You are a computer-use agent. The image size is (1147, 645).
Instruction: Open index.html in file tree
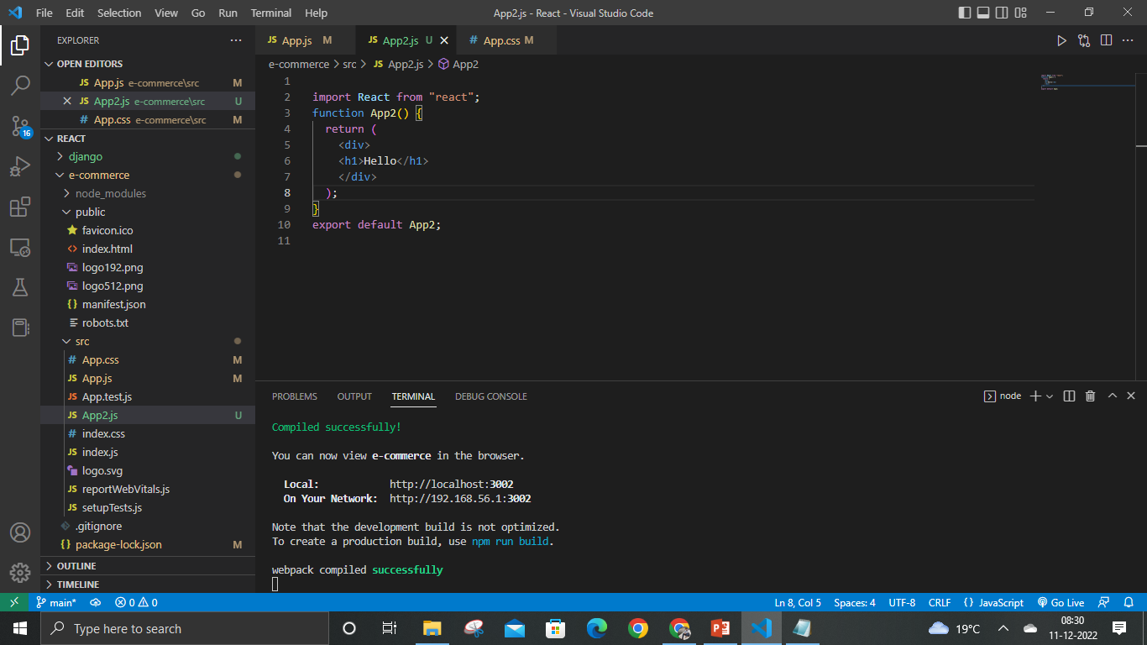(x=148, y=249)
